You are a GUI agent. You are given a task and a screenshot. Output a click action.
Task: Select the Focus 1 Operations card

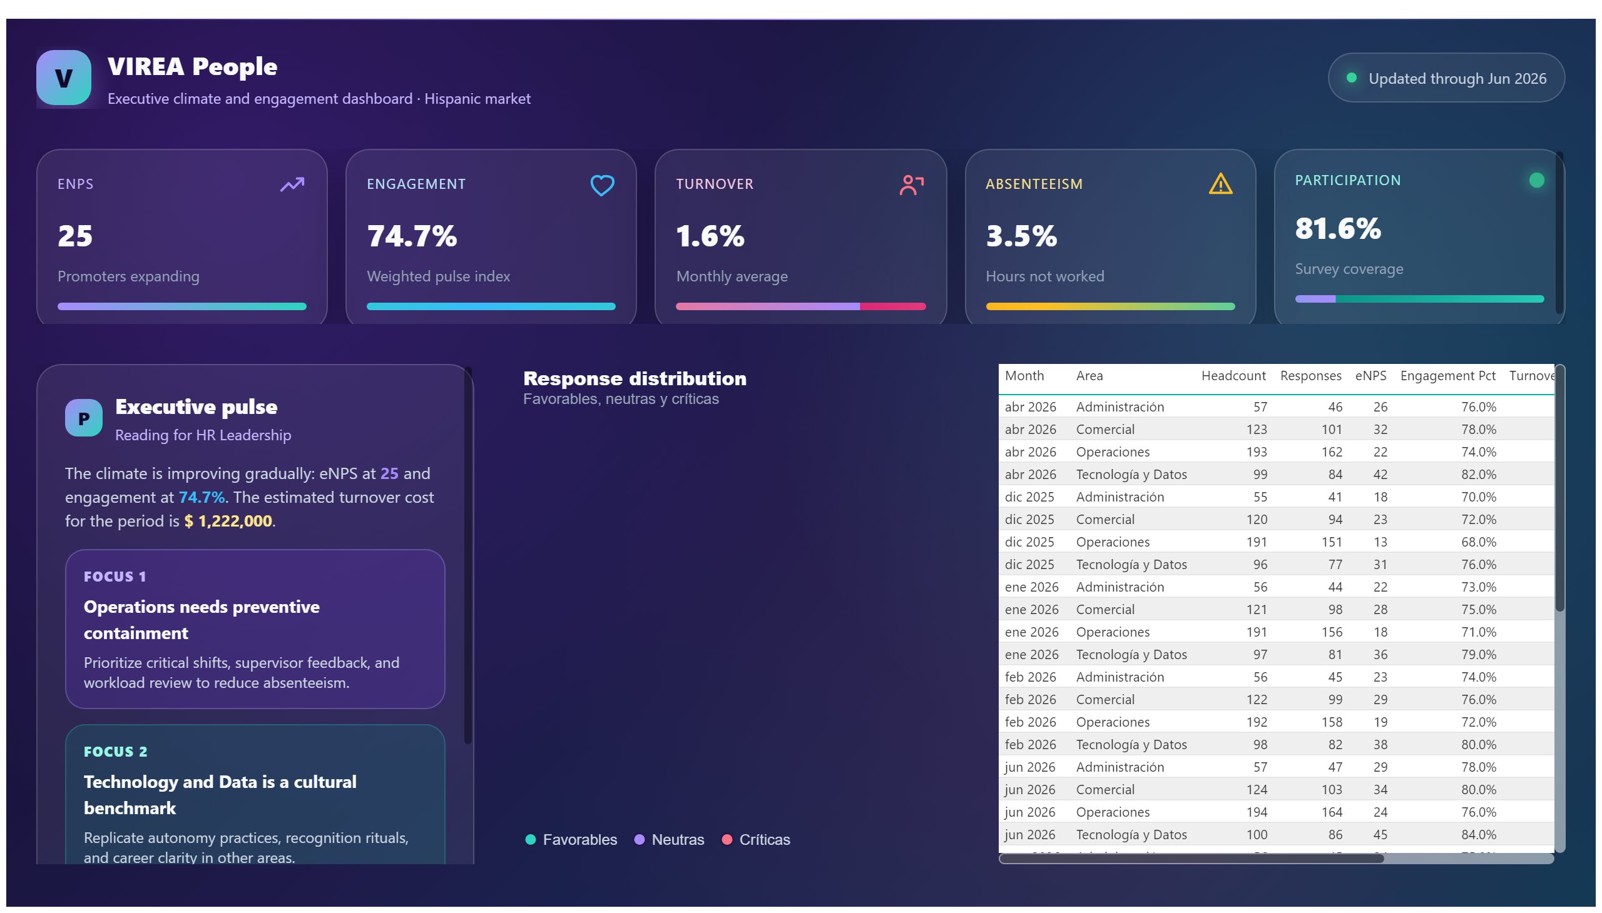pos(255,629)
